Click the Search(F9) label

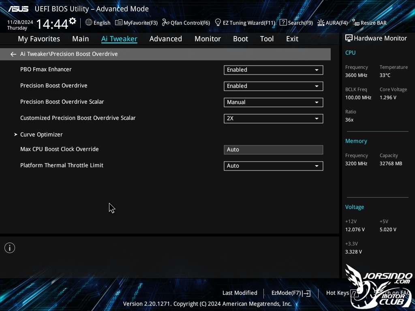300,23
